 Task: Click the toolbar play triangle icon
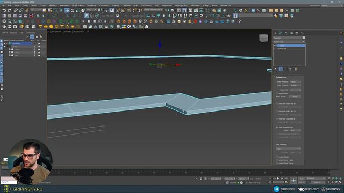pos(84,21)
